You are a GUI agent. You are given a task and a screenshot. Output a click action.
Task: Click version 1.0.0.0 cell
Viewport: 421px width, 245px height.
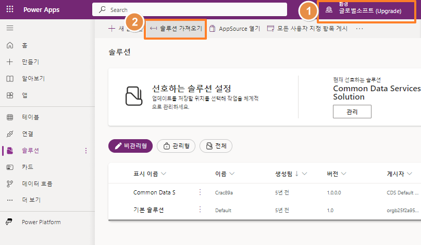(334, 193)
